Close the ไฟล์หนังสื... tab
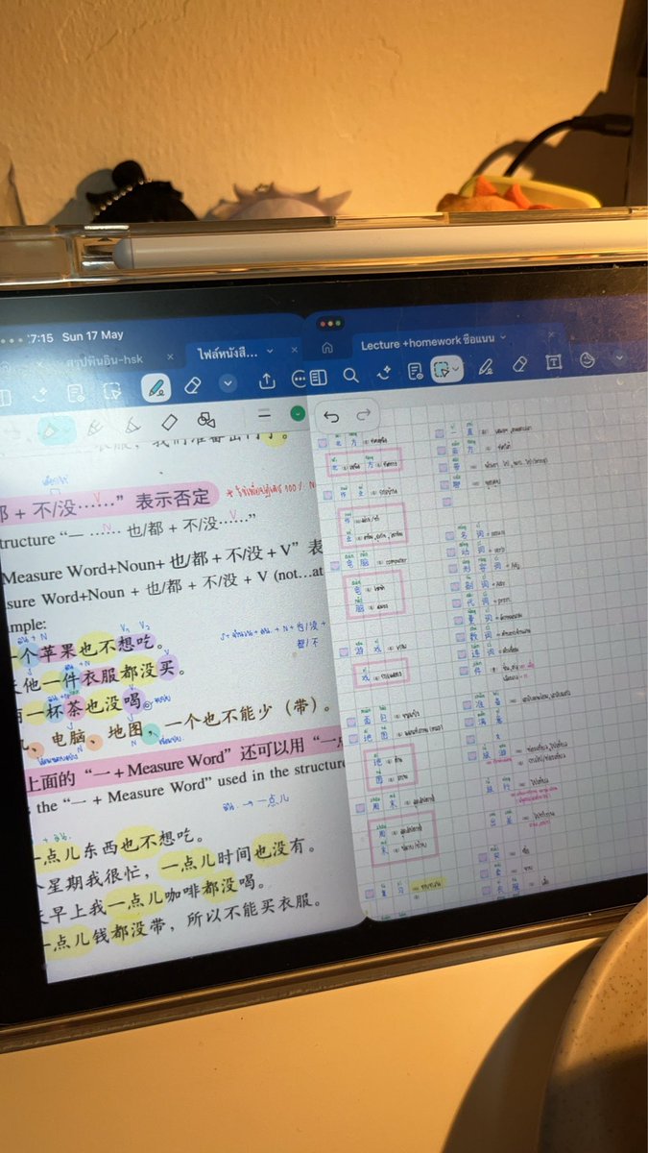Image resolution: width=648 pixels, height=1153 pixels. click(293, 349)
